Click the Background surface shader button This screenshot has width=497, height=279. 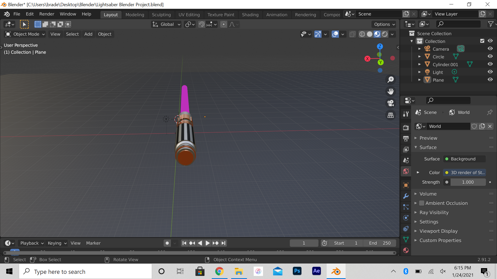464,159
